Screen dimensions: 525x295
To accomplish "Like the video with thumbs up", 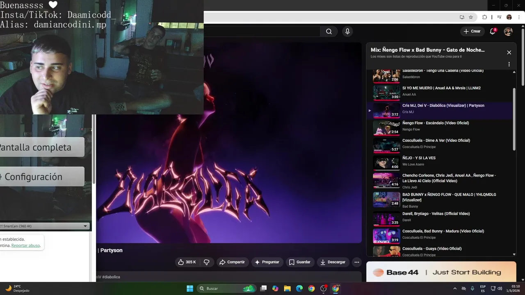I will (x=187, y=262).
